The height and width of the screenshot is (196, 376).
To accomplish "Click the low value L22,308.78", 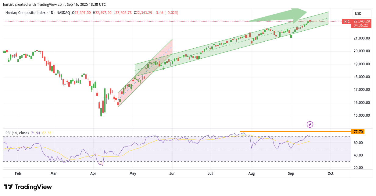I will pyautogui.click(x=123, y=13).
